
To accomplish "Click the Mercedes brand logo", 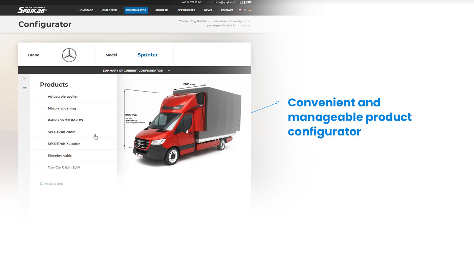I will coord(69,55).
